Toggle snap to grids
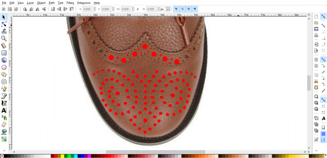327x158 pixels. coord(323,134)
